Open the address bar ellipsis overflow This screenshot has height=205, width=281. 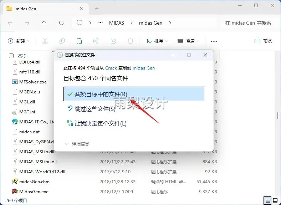click(x=101, y=23)
